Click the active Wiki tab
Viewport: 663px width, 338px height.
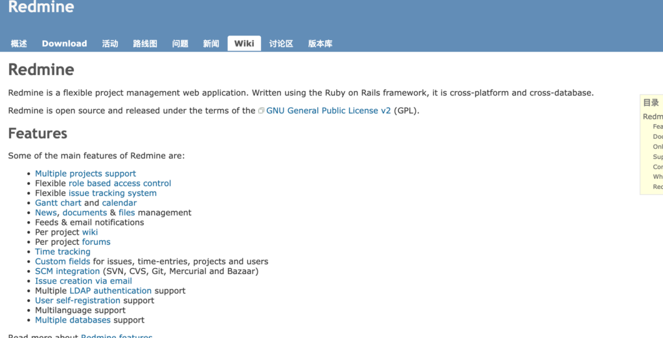pyautogui.click(x=244, y=44)
